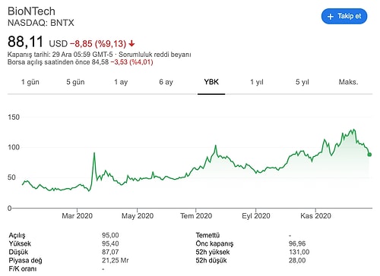Select the 1 gün range tab
The image size is (380, 276).
(30, 82)
